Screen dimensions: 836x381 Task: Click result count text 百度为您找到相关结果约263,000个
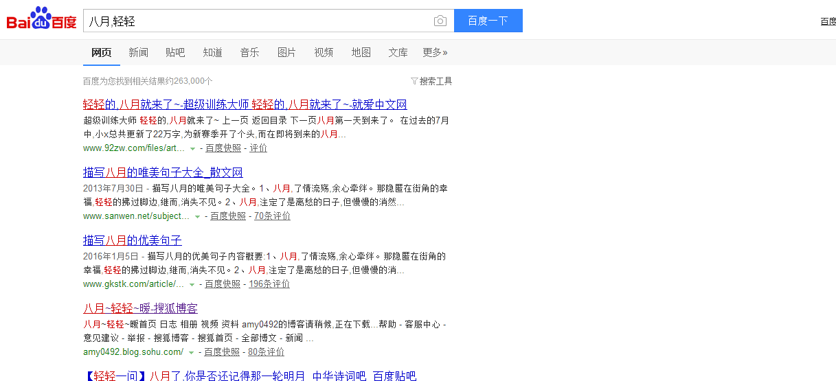click(x=148, y=81)
